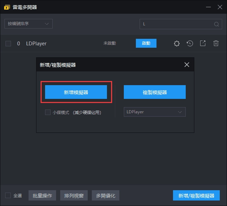Open backup/restore clock icon for LDPlayer
This screenshot has width=227, height=206.
pyautogui.click(x=190, y=43)
